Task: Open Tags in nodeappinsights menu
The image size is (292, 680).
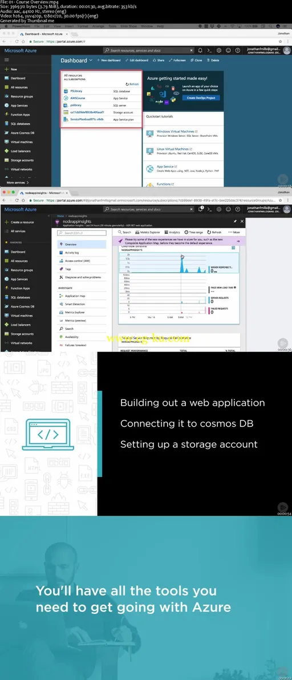Action: point(82,269)
